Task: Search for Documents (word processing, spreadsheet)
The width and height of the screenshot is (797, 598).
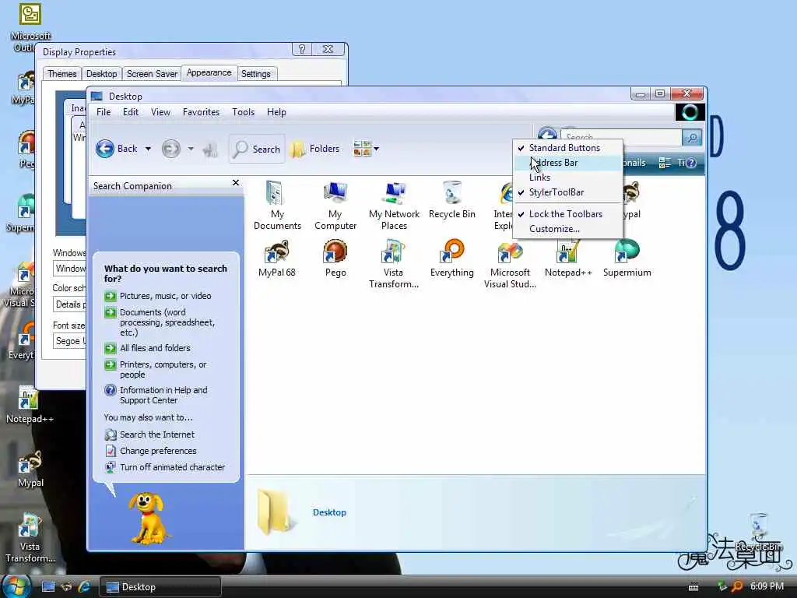Action: 167,322
